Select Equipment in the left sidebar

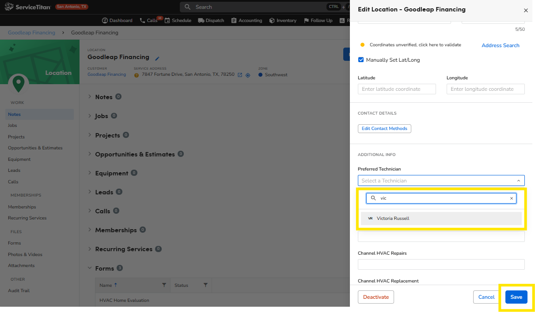pos(19,160)
